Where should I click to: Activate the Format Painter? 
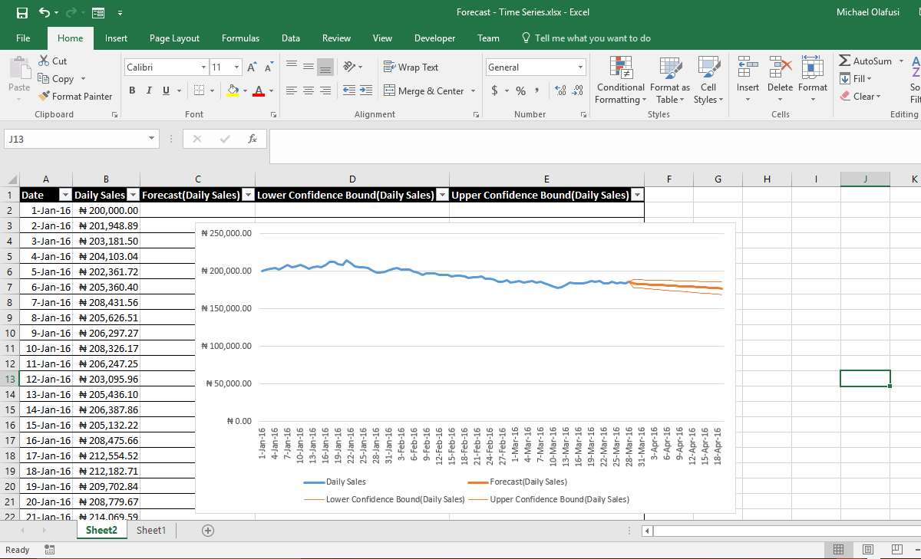(x=74, y=96)
